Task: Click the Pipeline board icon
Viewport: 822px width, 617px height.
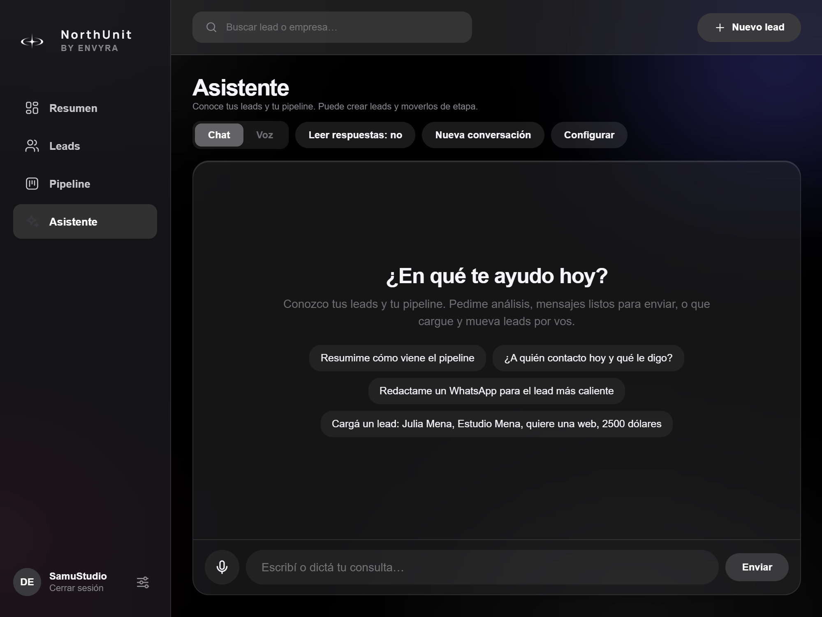Action: 32,184
